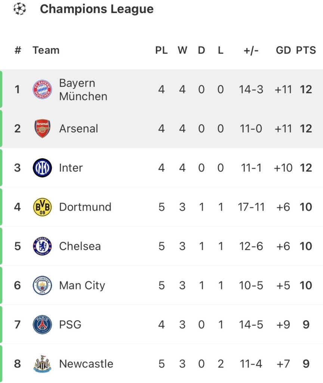Select the Dortmund team name

point(85,207)
